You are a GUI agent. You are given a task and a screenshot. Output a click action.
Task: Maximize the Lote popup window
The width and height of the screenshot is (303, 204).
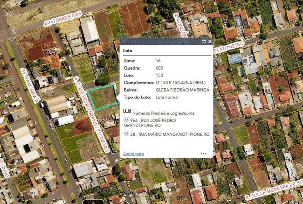[203, 42]
